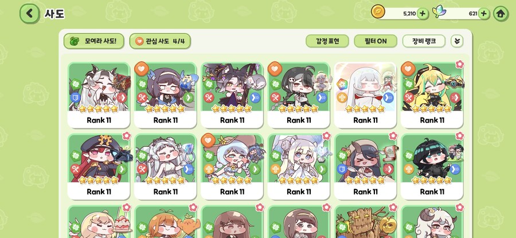
Task: Tap the gold coin currency icon
Action: [378, 12]
